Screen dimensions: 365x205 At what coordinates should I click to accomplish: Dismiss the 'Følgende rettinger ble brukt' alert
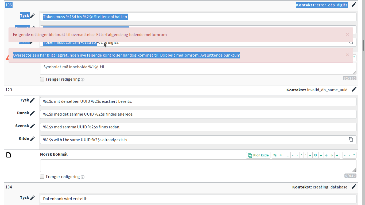pyautogui.click(x=347, y=34)
